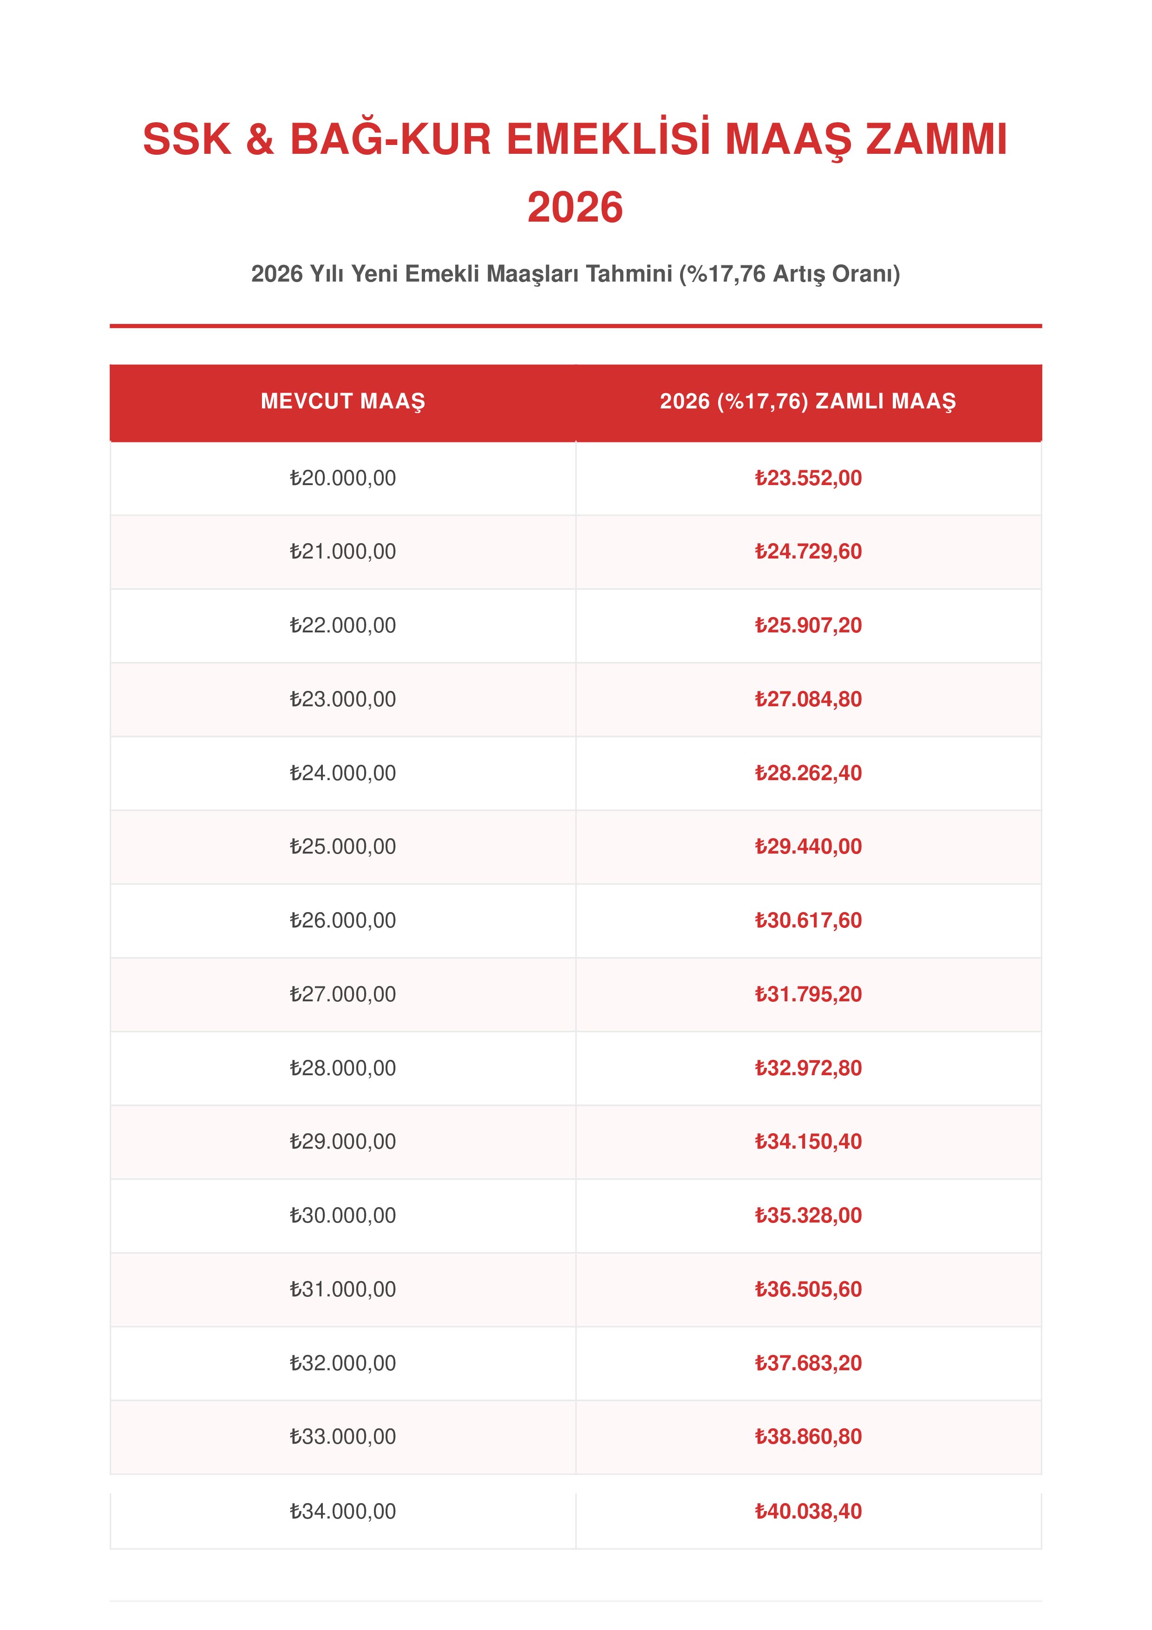This screenshot has height=1630, width=1152.
Task: Click the 2026 Yılı Yeni Emekli Maaşları subtitle
Action: coord(576,274)
